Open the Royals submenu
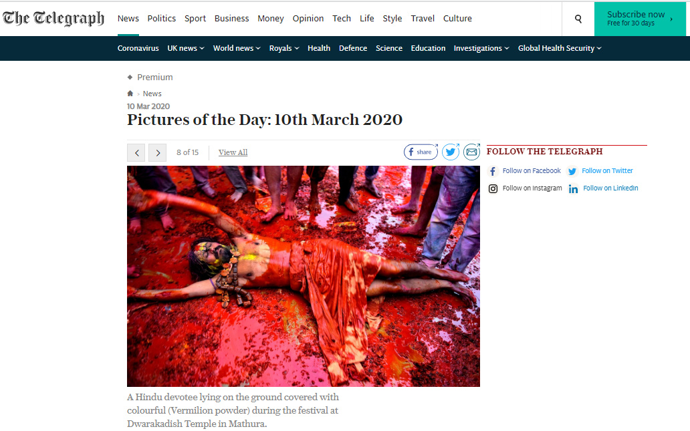This screenshot has height=431, width=690. 284,48
